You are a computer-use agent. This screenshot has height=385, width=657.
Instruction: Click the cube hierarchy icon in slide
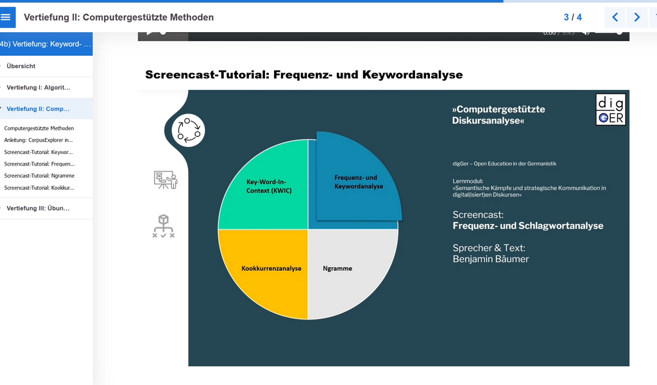[x=164, y=226]
